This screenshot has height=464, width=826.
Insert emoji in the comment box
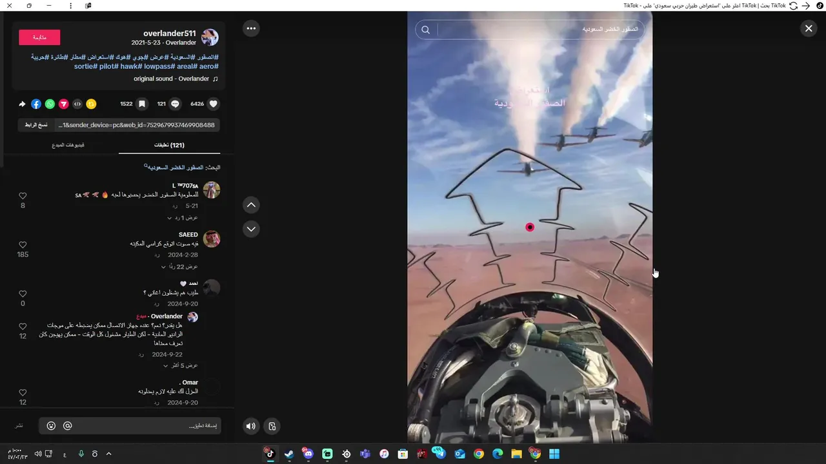tap(51, 426)
